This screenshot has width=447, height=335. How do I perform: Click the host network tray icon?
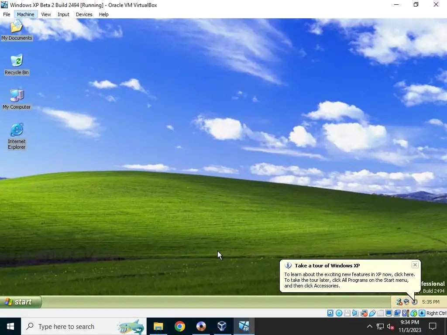pos(380,326)
